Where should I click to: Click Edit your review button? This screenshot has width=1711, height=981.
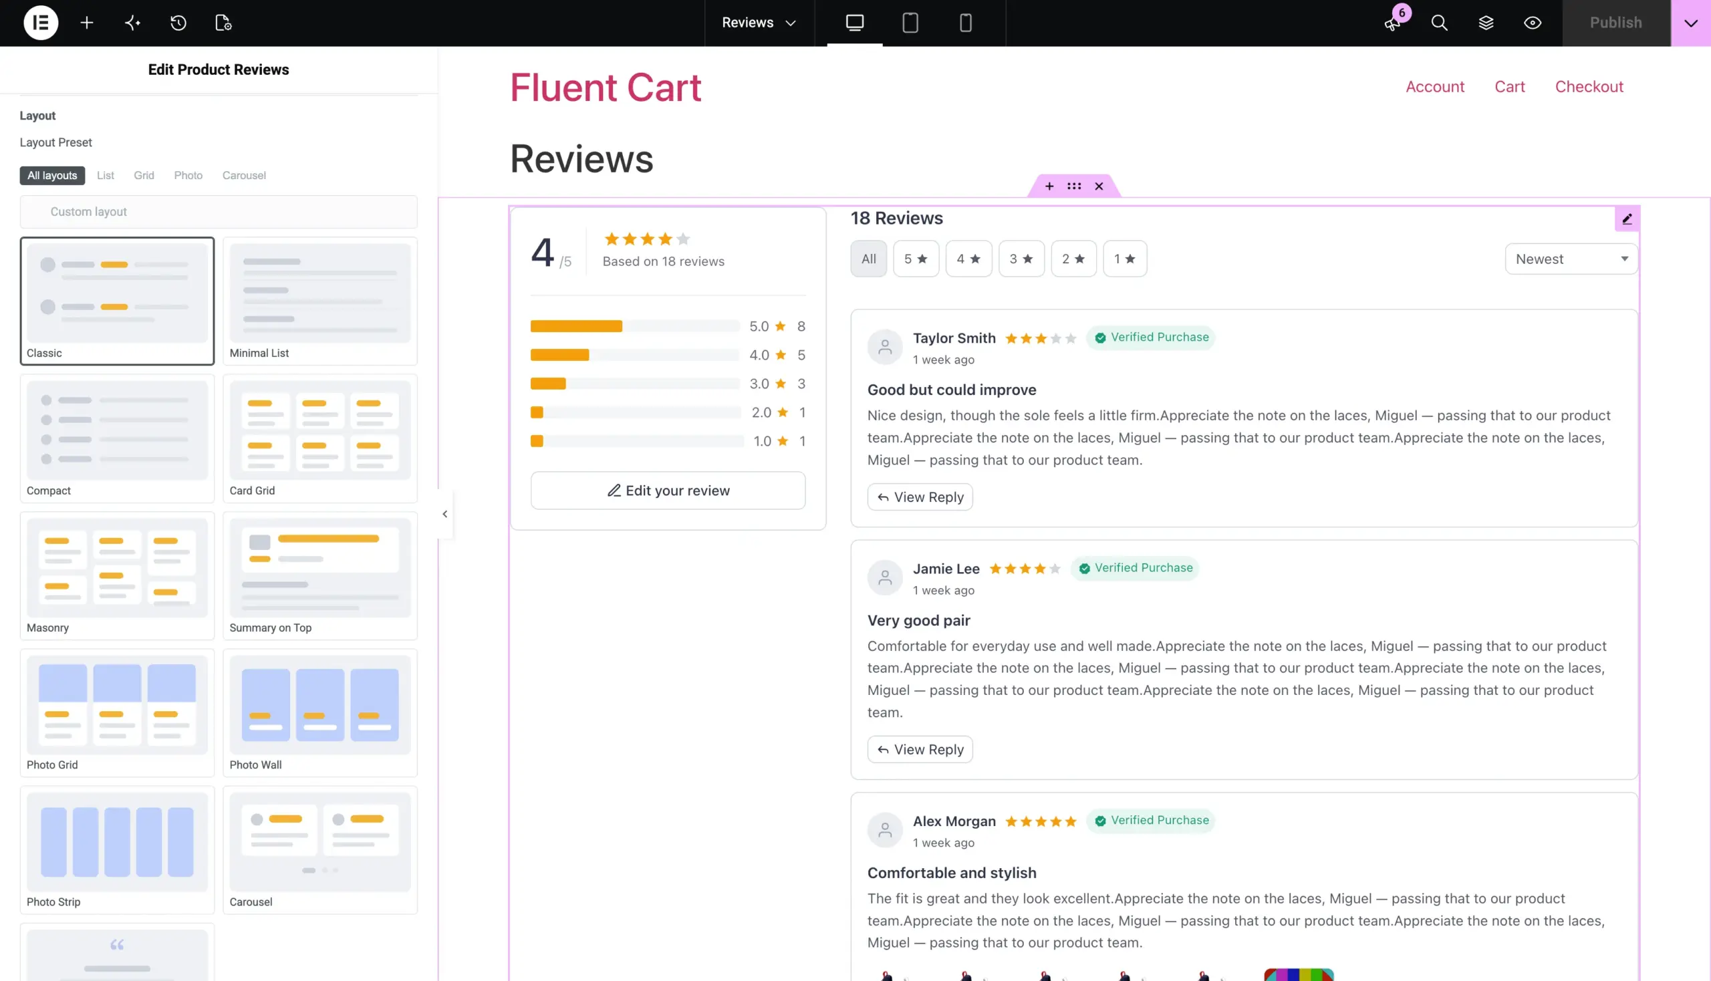(x=668, y=490)
